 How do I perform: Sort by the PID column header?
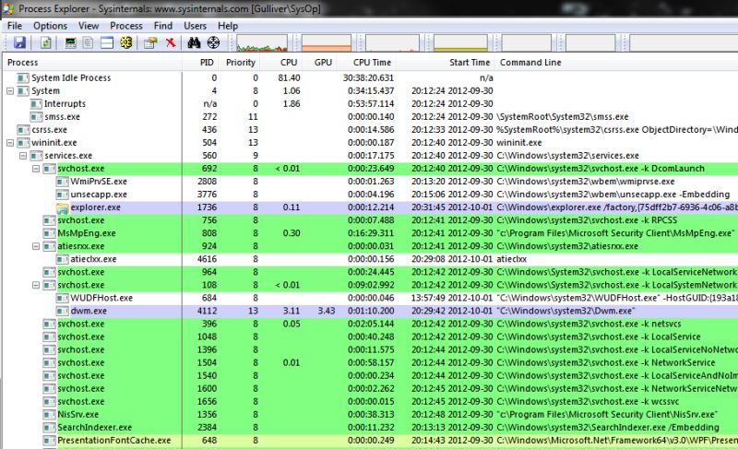click(201, 63)
